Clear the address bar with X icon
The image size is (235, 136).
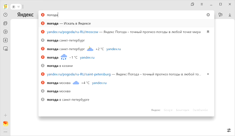pos(208,15)
